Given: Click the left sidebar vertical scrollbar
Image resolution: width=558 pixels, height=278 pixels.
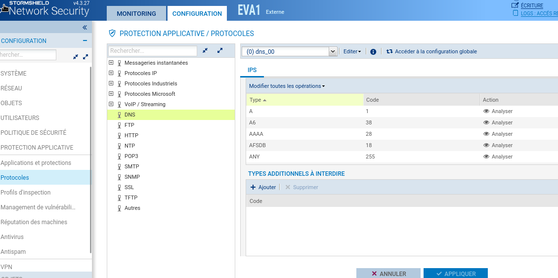Looking at the screenshot, I should pyautogui.click(x=90, y=158).
